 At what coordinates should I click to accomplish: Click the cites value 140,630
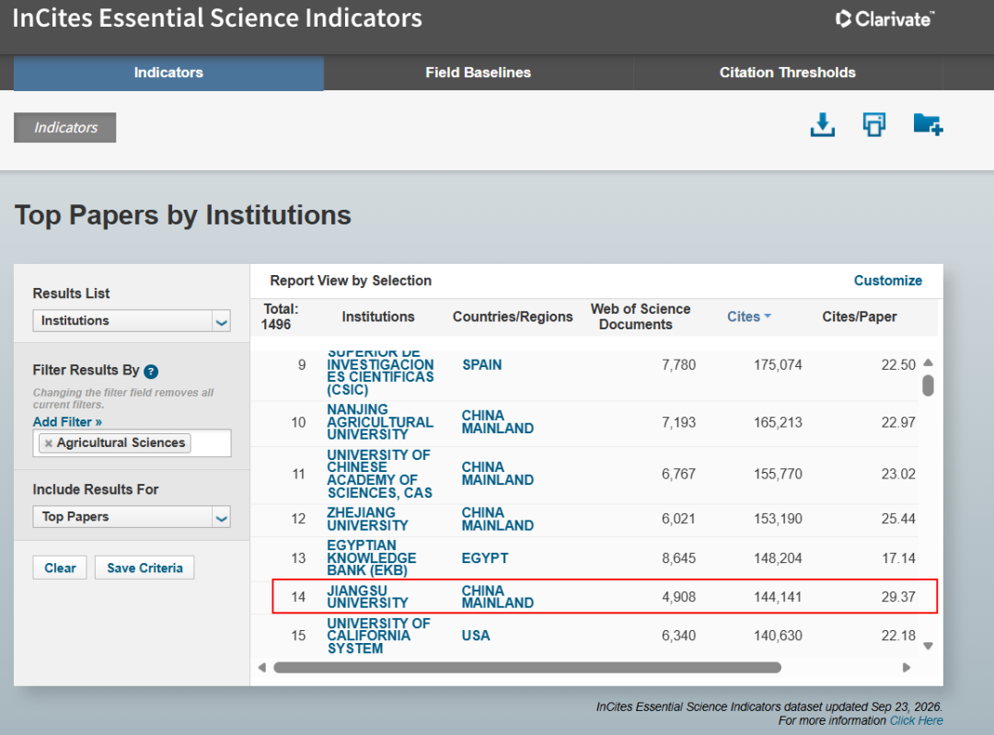[x=777, y=636]
